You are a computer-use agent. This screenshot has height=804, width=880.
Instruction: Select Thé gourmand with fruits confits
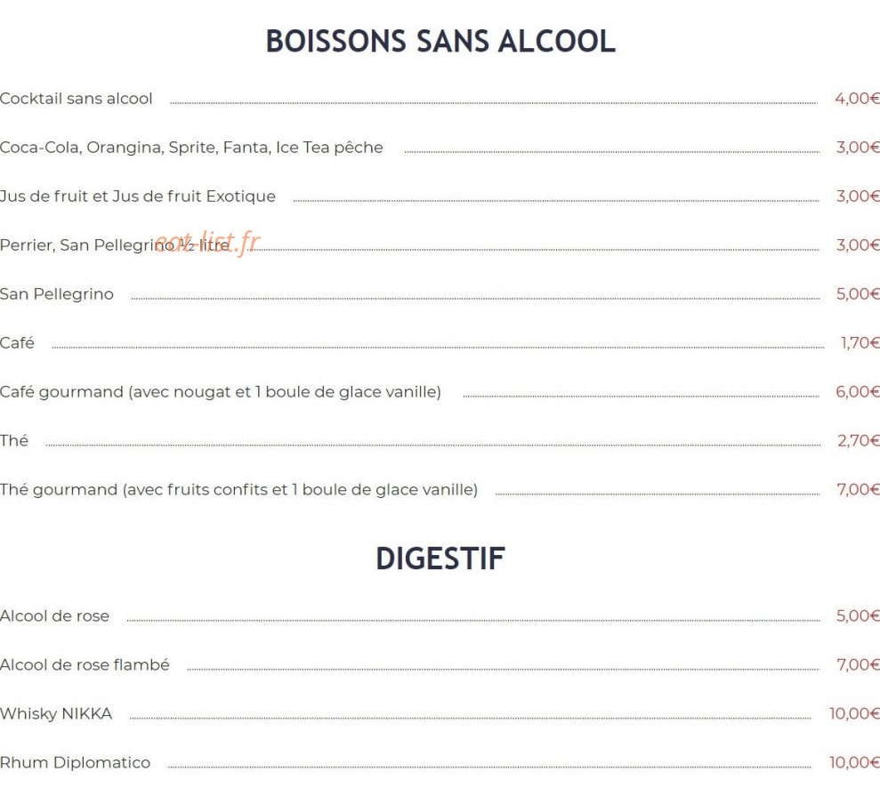(239, 490)
